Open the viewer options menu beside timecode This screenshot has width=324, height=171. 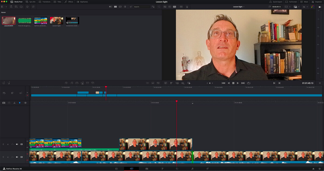coord(320,83)
